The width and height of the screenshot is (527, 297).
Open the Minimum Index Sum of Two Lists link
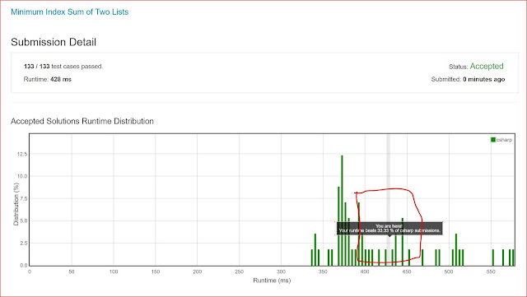[x=69, y=12]
